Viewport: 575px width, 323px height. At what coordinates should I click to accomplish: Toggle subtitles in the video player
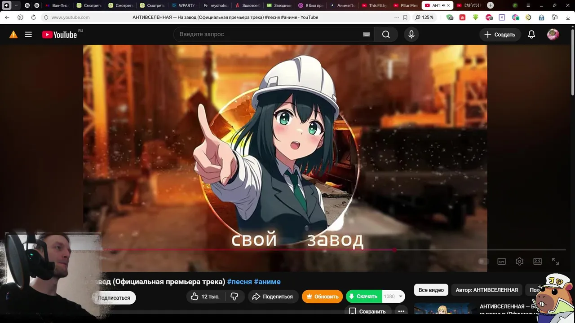pyautogui.click(x=501, y=261)
